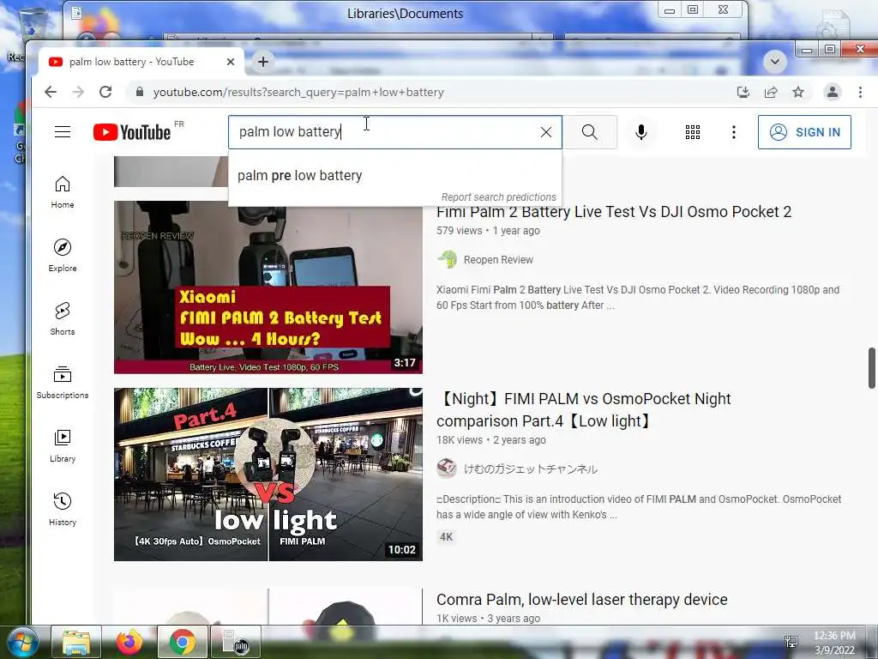The height and width of the screenshot is (659, 878).
Task: Open FIMI PALM 2 Battery Test thumbnail
Action: pyautogui.click(x=268, y=287)
